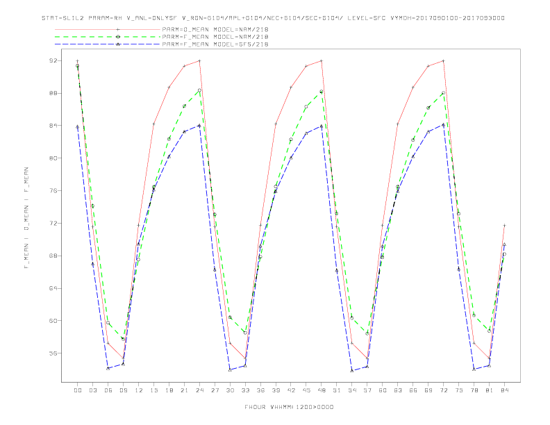Click x-axis tick label 75
Viewport: 550px width, 425px height.
[x=459, y=390]
